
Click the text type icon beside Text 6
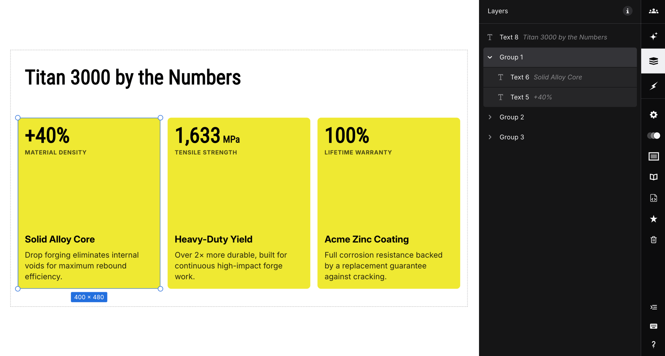click(x=500, y=77)
